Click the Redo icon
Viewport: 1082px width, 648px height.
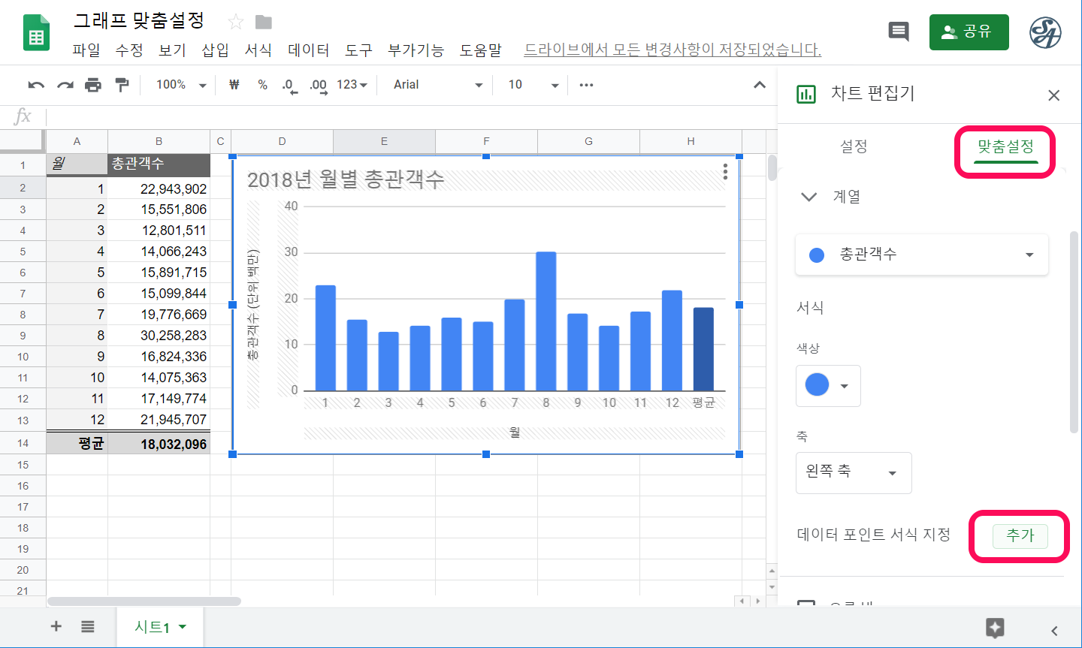65,85
